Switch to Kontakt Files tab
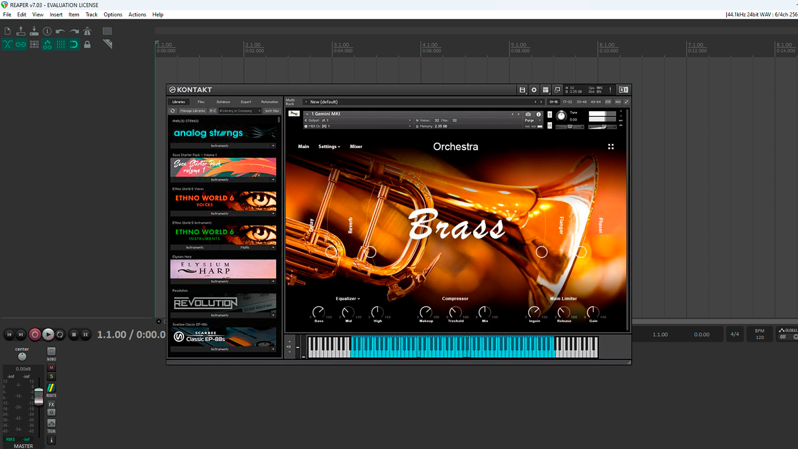The width and height of the screenshot is (798, 449). click(x=201, y=102)
